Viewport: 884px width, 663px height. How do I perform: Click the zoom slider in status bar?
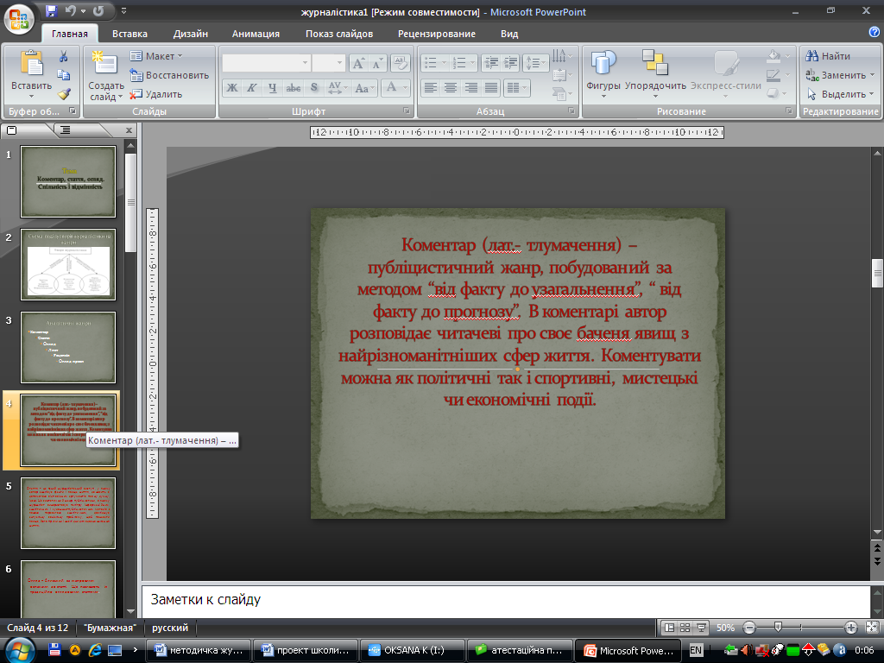tap(778, 628)
